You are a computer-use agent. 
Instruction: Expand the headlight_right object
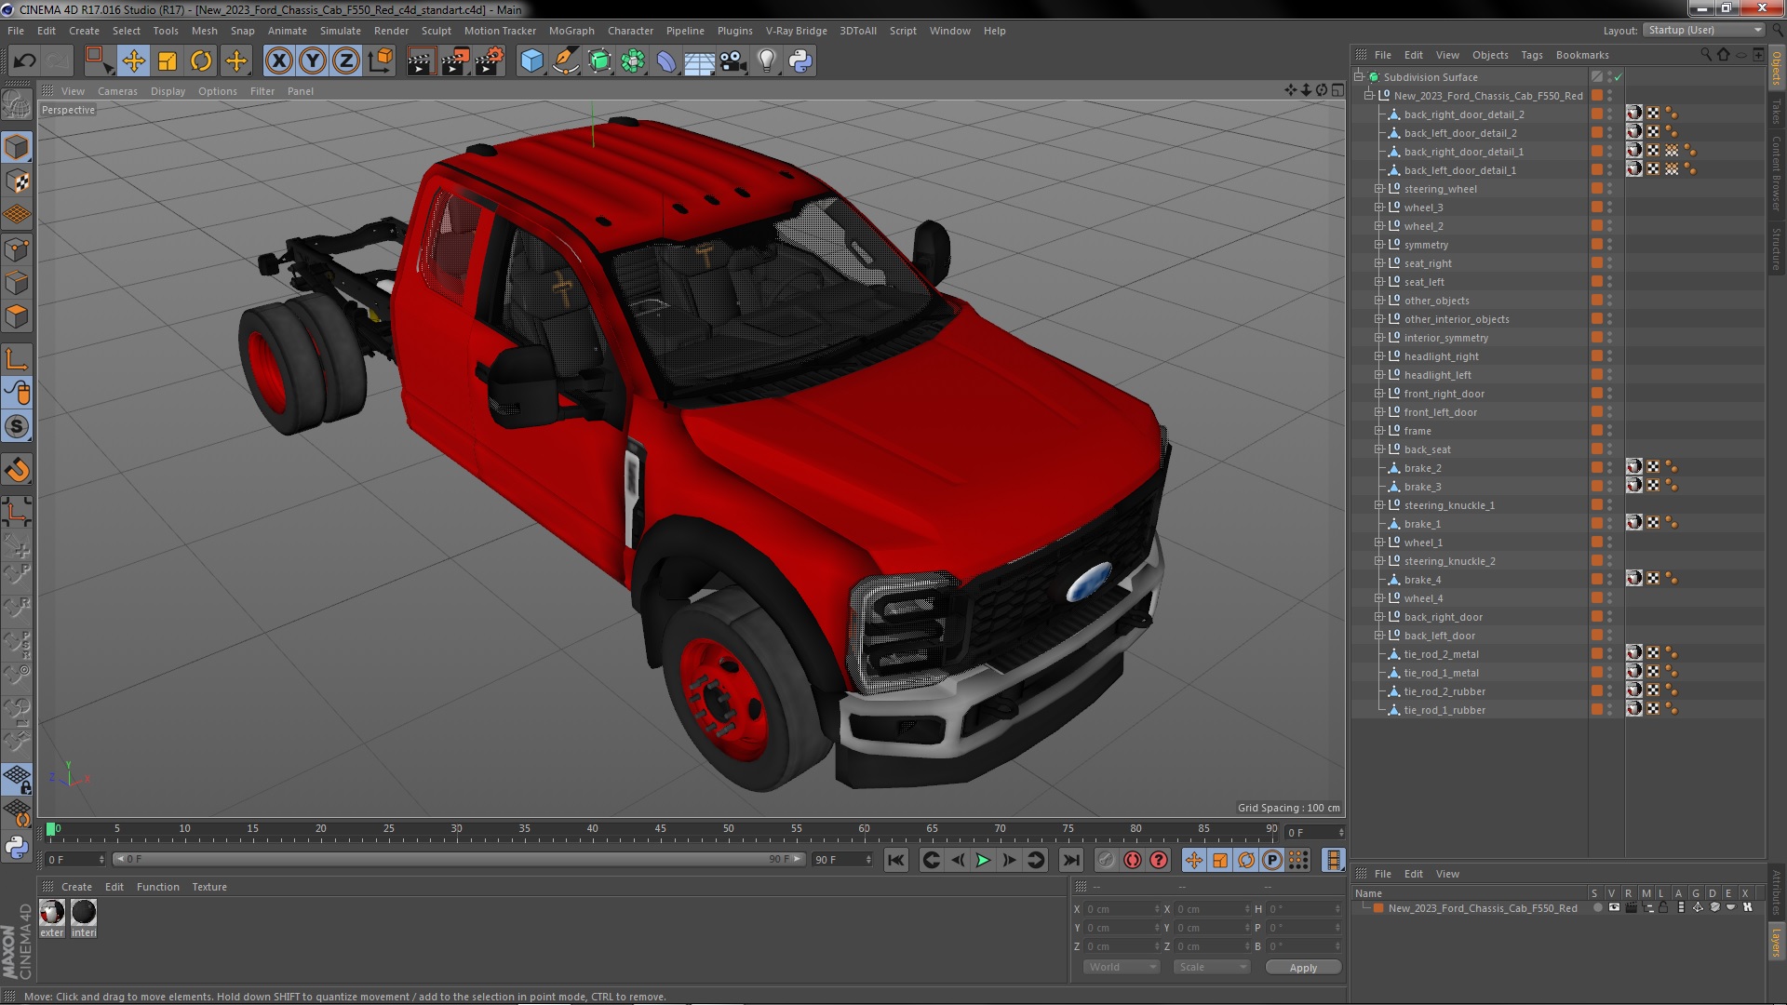point(1379,356)
